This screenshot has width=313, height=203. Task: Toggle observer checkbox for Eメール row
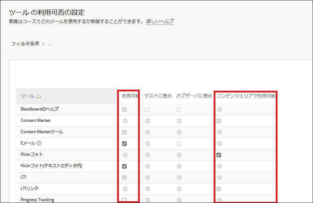tap(178, 143)
